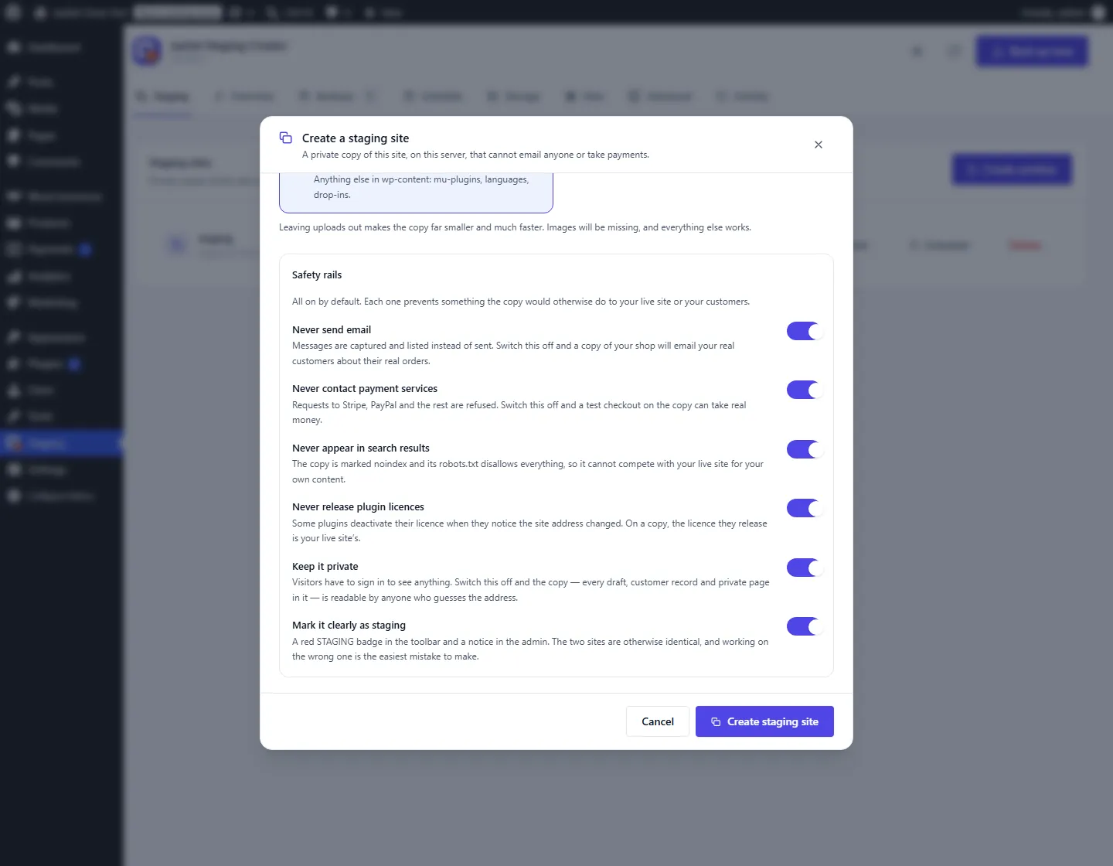The width and height of the screenshot is (1113, 866).
Task: Click the 'Never contact payment services' label
Action: [365, 388]
